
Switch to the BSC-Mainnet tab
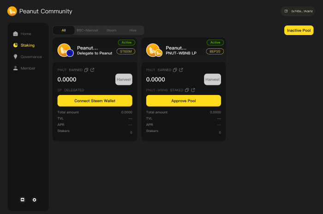point(87,30)
